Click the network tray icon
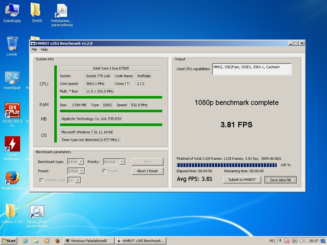Image resolution: width=327 pixels, height=245 pixels. tap(295, 241)
